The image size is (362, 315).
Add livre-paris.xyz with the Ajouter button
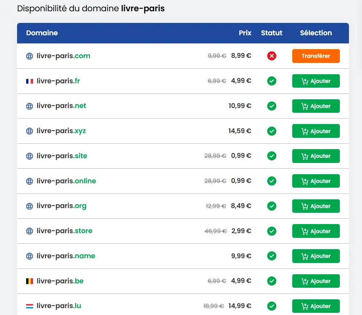coord(316,131)
